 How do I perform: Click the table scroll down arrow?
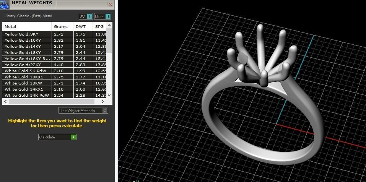coord(109,95)
